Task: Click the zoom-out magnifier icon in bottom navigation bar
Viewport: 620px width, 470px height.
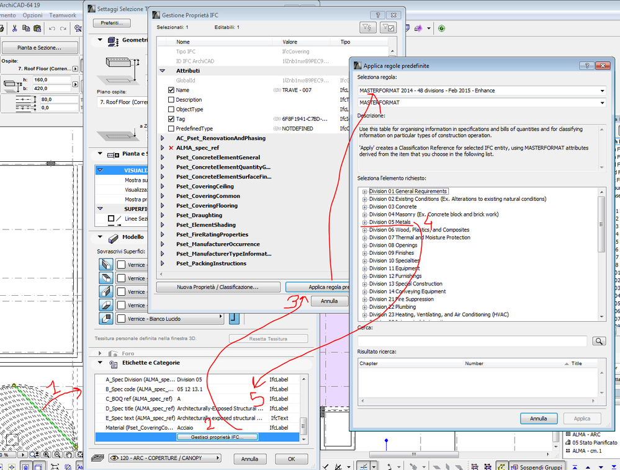Action: point(57,454)
